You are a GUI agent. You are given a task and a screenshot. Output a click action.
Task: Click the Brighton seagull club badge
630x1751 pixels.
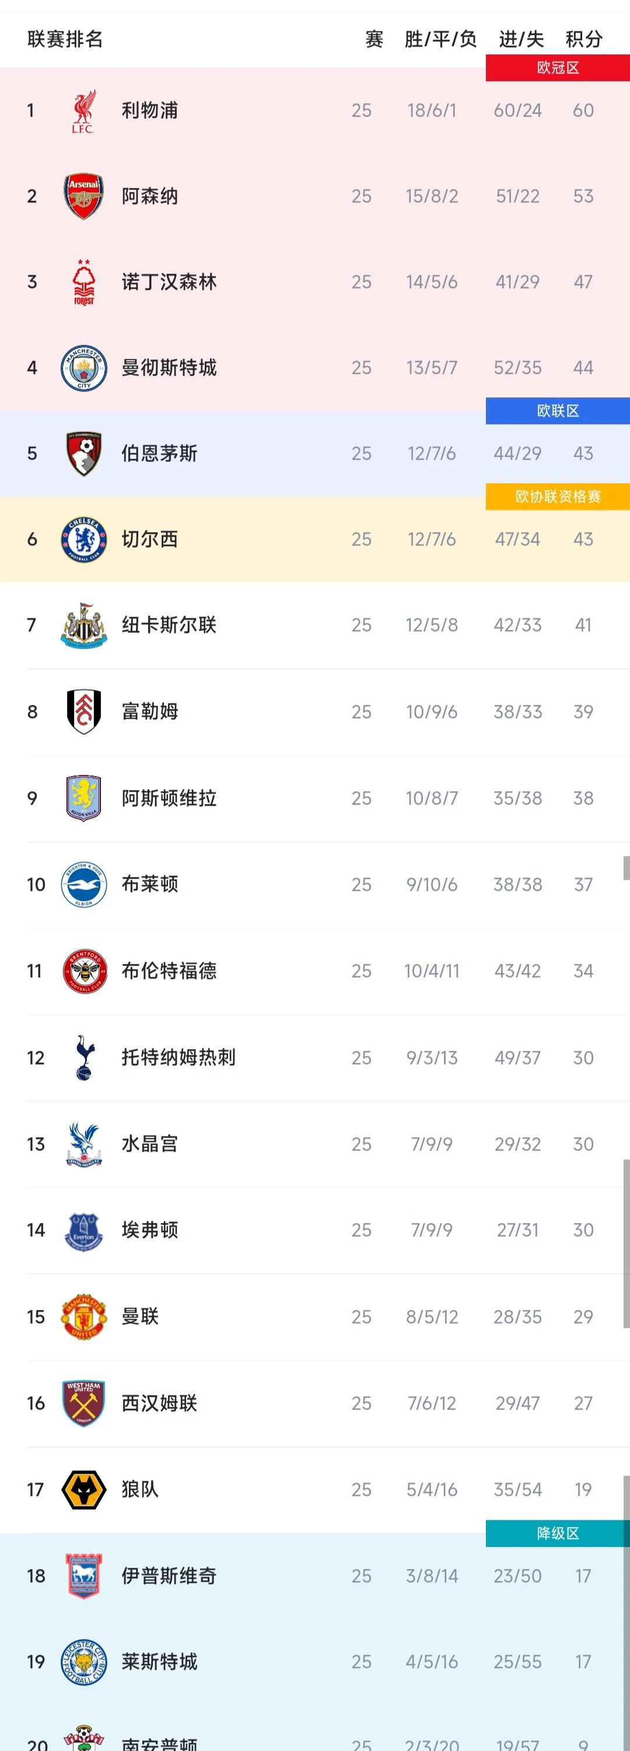tap(83, 885)
